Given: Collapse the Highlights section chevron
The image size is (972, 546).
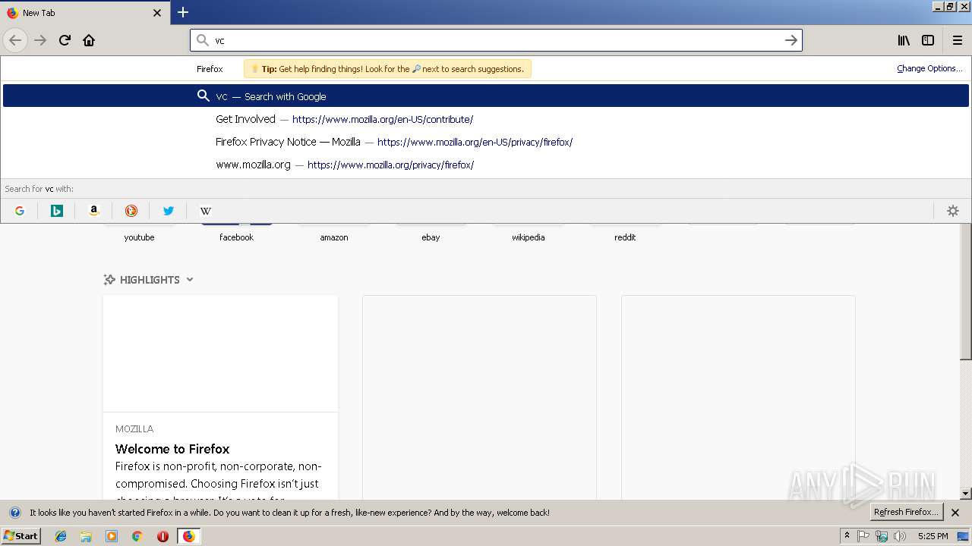Looking at the screenshot, I should point(190,280).
